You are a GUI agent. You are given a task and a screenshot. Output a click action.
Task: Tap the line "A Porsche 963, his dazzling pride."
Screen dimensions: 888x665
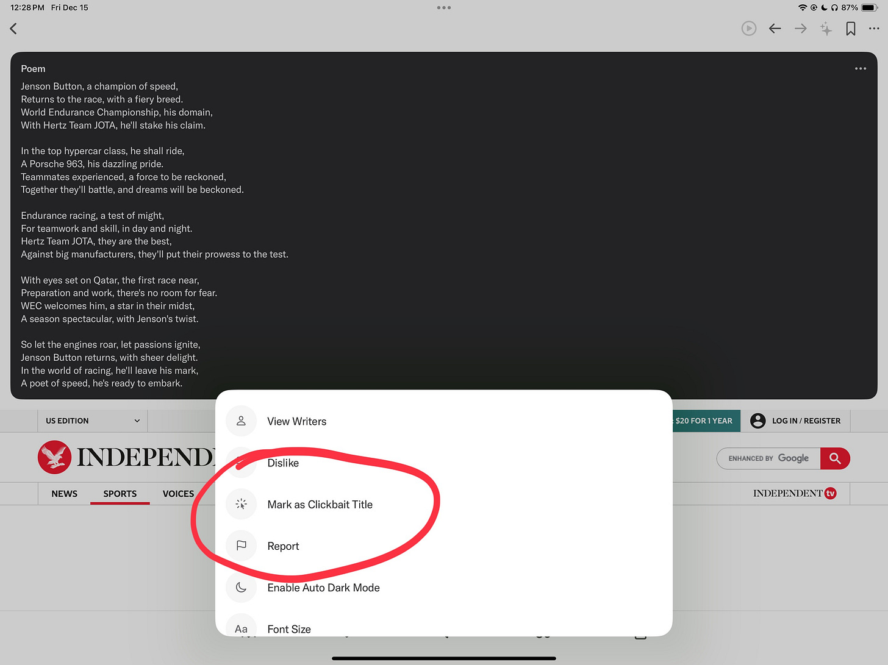click(92, 164)
